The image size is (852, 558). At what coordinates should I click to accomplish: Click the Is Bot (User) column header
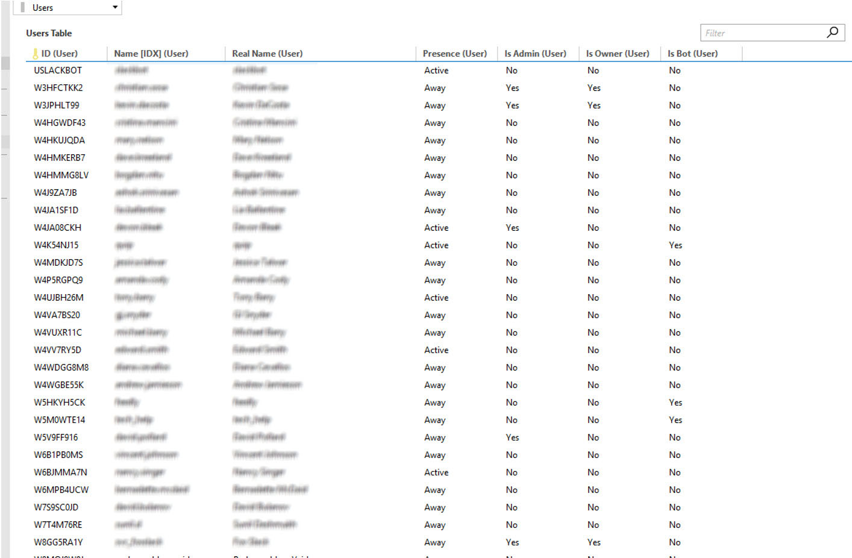click(692, 54)
